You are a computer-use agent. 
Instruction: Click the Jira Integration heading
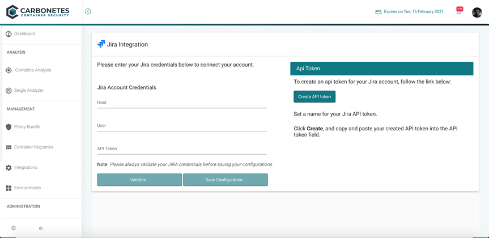pos(127,44)
